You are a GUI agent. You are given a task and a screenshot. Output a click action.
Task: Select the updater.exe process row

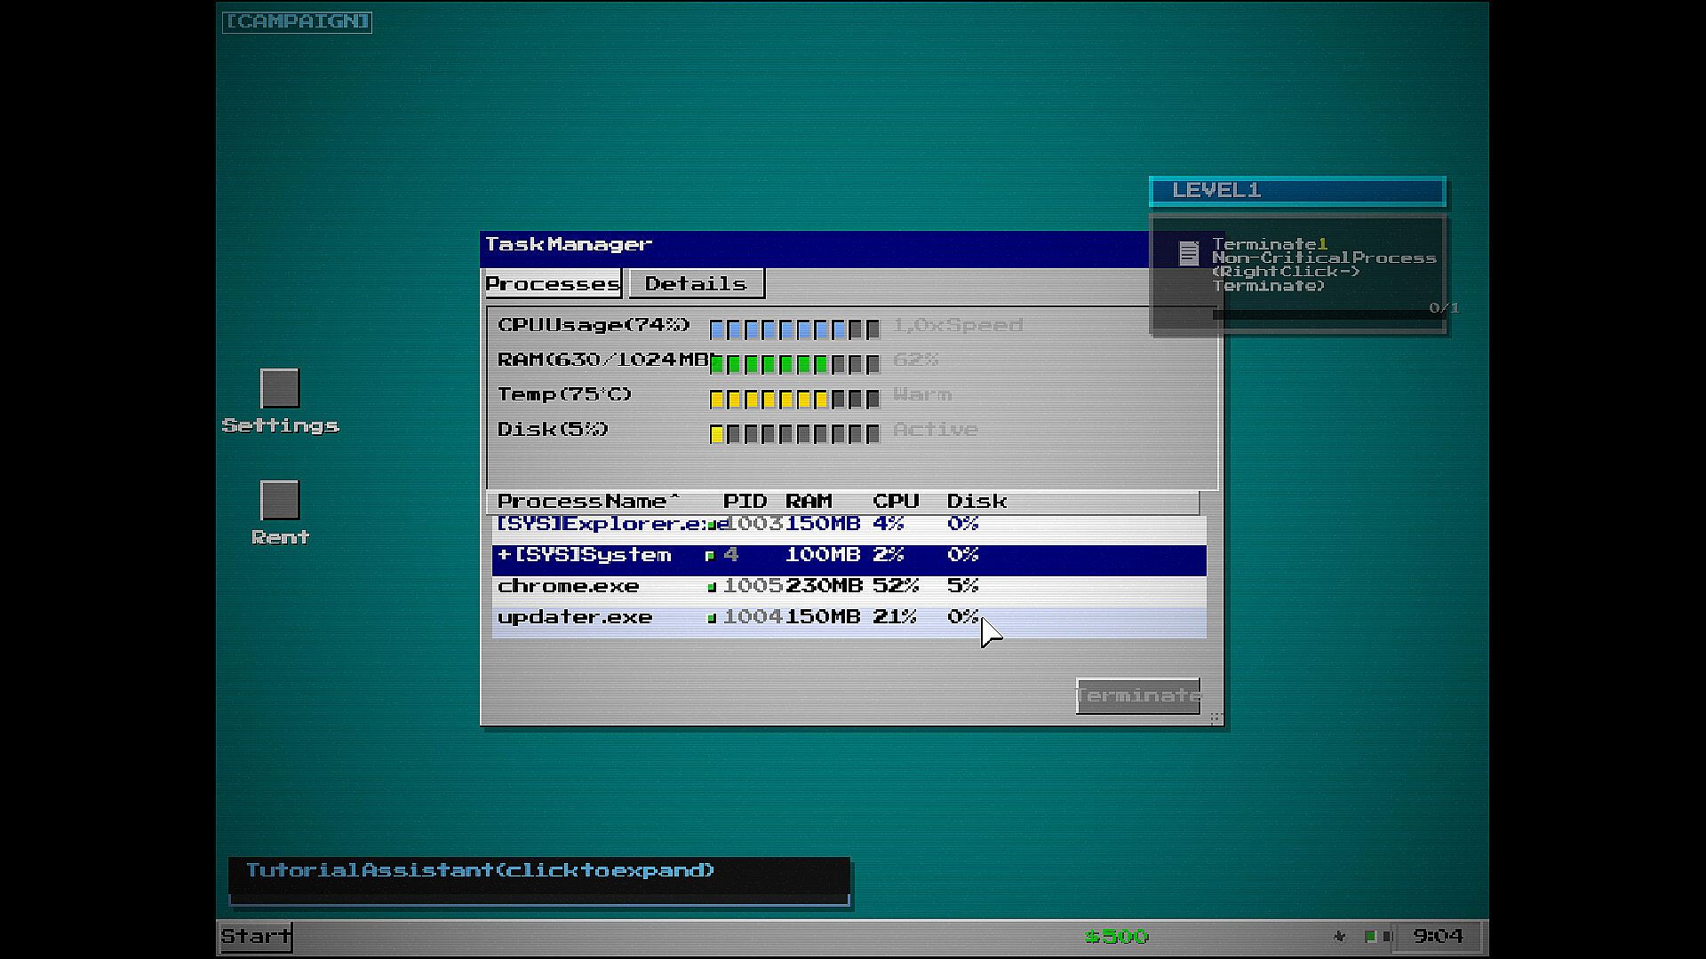pyautogui.click(x=575, y=617)
